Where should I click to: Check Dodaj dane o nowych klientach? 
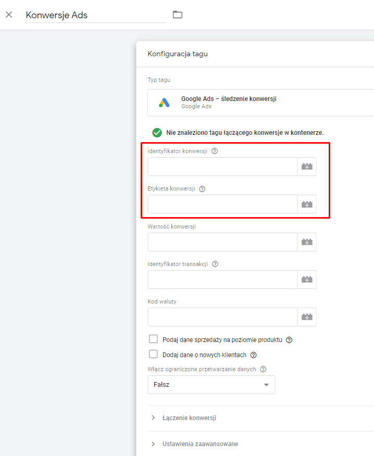[153, 354]
